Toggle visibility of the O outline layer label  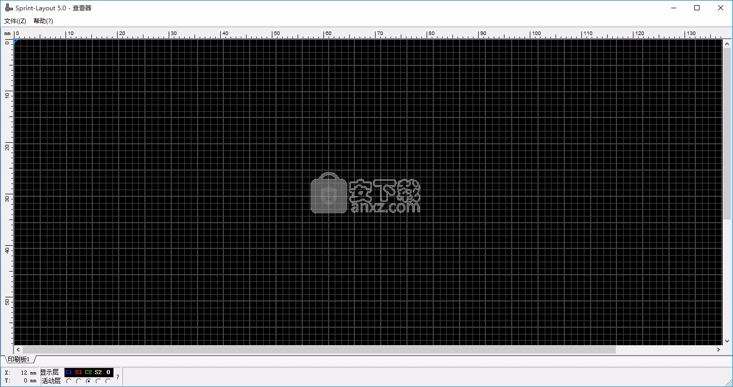[108, 372]
